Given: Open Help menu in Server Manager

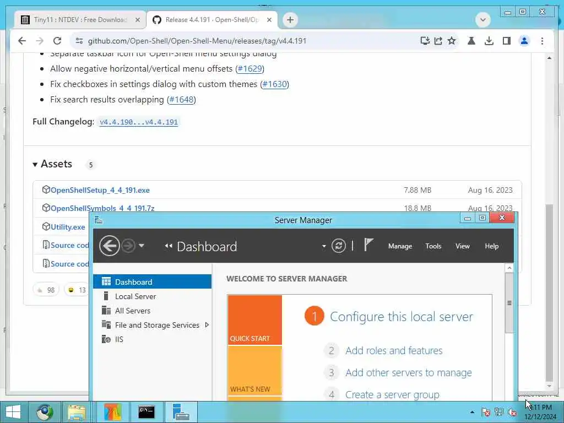Looking at the screenshot, I should [x=491, y=246].
